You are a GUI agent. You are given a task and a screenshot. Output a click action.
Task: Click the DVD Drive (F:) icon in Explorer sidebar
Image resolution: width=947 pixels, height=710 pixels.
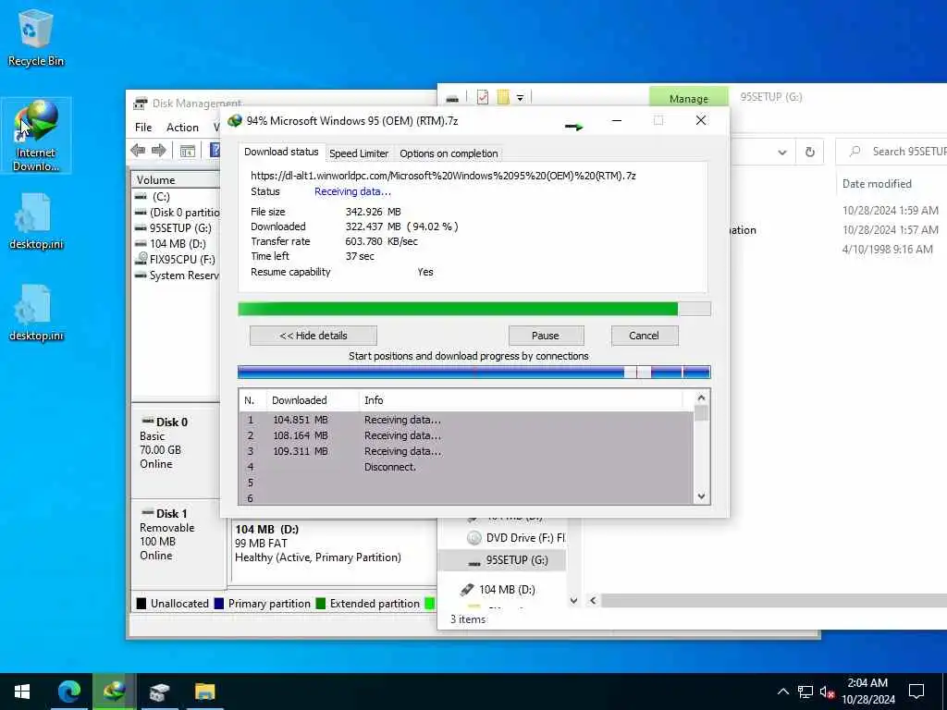[474, 538]
